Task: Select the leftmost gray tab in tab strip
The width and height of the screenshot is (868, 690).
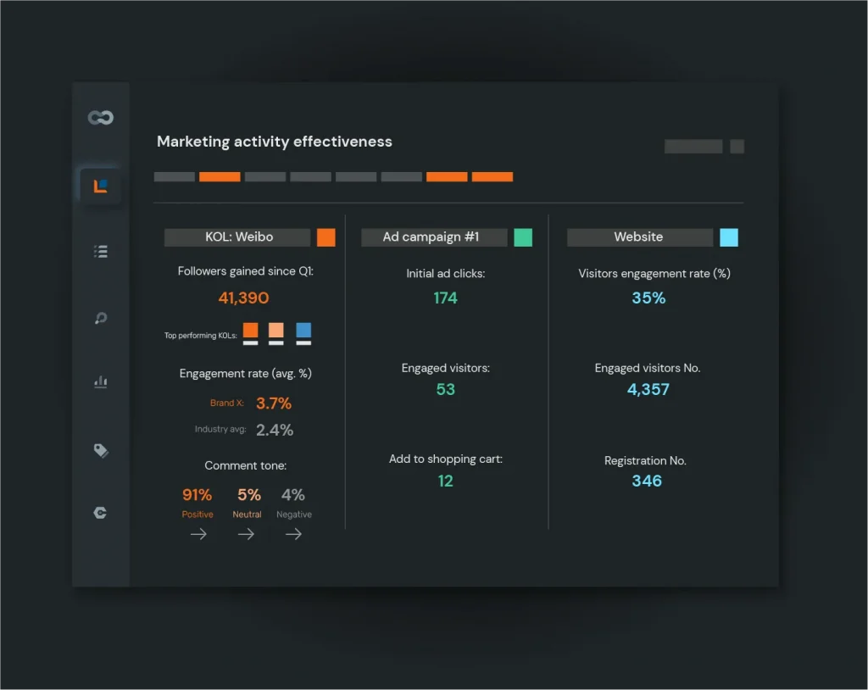Action: [x=175, y=177]
